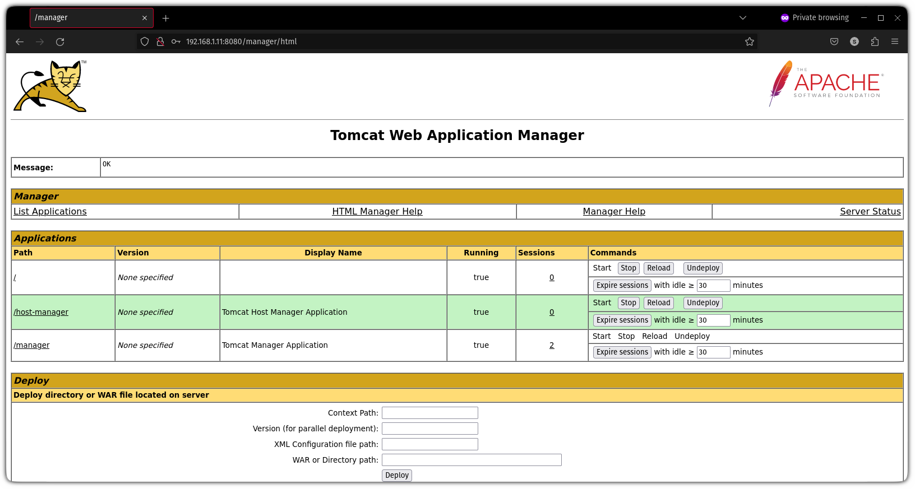Reload the root path application
915x489 pixels.
point(658,268)
